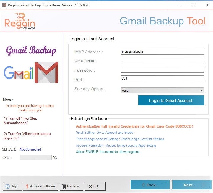This screenshot has height=193, width=213.
Task: Click the SERVER: label
Action: tap(9, 149)
